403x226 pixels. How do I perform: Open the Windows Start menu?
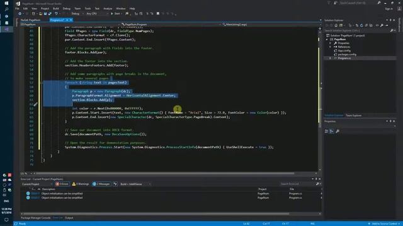coord(6,3)
